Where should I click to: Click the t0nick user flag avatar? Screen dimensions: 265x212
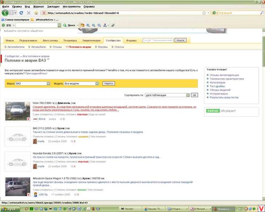coord(35,119)
